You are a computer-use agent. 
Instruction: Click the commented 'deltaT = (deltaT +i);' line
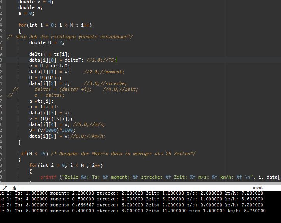pyautogui.click(x=63, y=89)
